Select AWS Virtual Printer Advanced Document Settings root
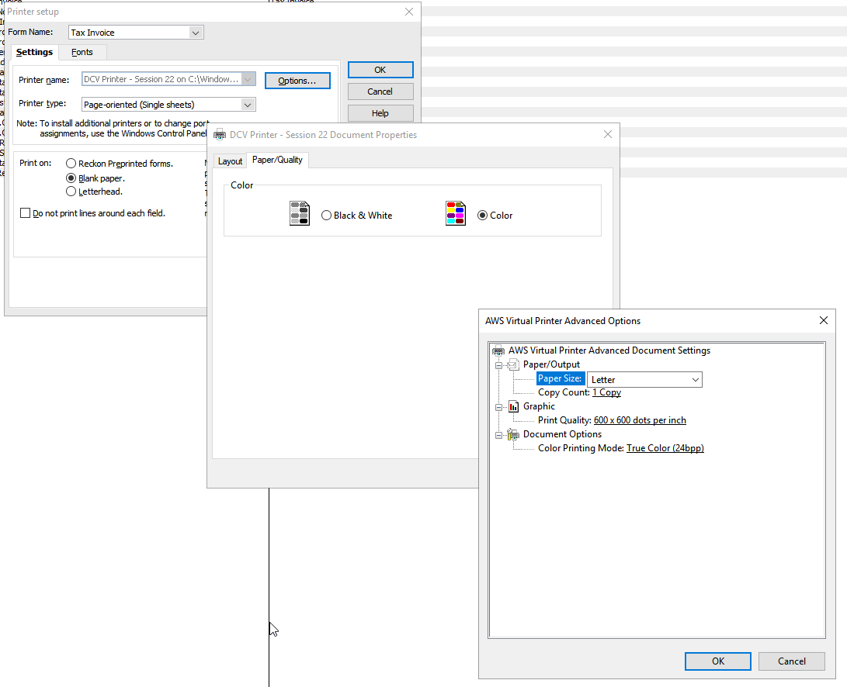This screenshot has height=687, width=847. click(x=609, y=350)
